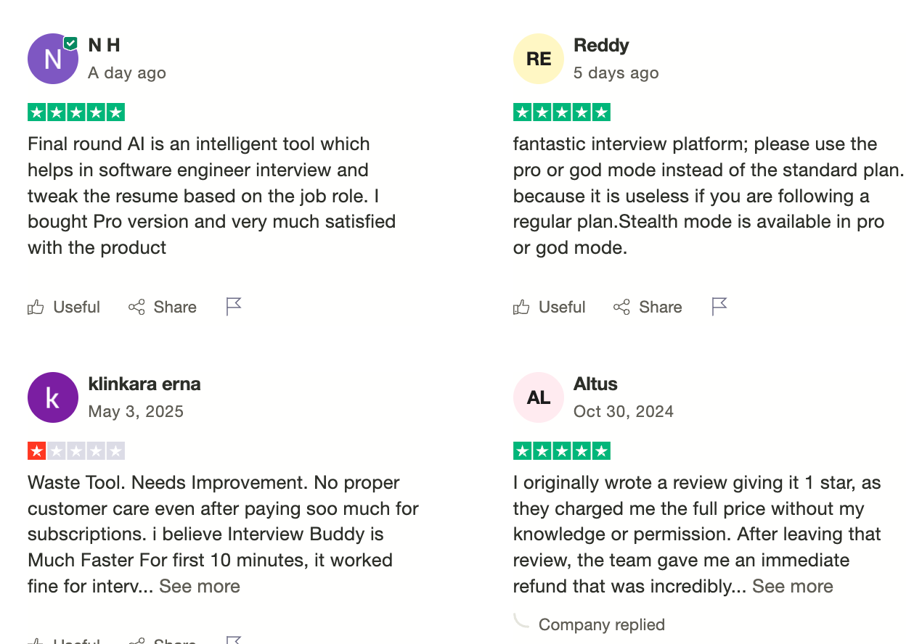Flag N H's review with flag icon
The image size is (922, 644).
coord(233,307)
